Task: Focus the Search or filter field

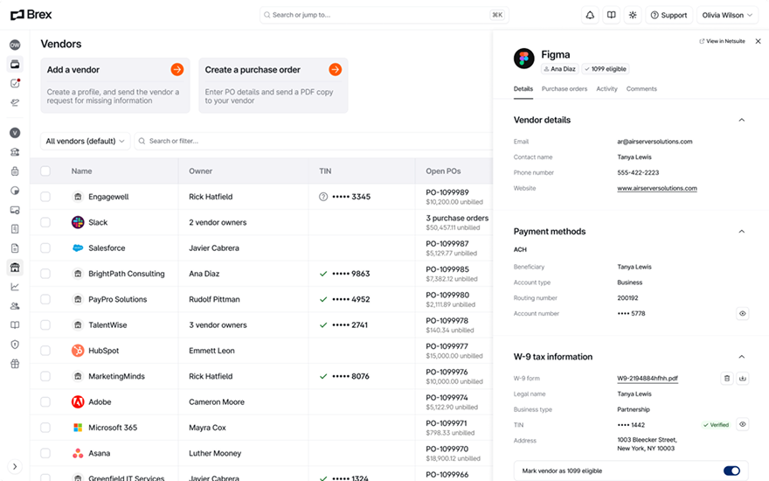Action: pos(314,141)
